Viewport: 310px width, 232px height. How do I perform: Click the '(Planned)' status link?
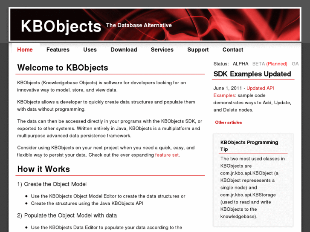[x=277, y=64]
